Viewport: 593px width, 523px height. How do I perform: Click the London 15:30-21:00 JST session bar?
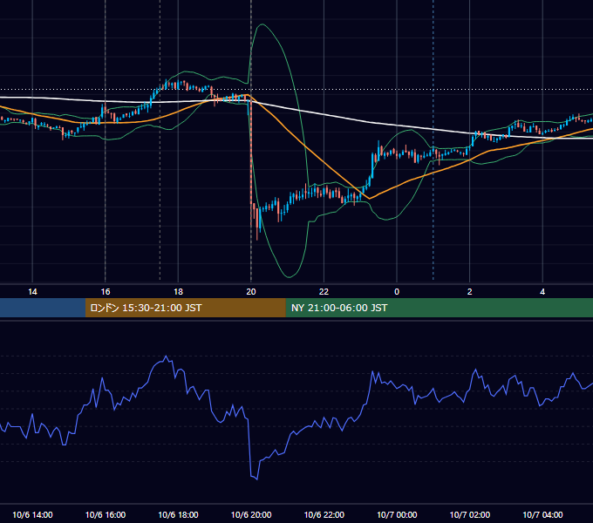pyautogui.click(x=185, y=308)
